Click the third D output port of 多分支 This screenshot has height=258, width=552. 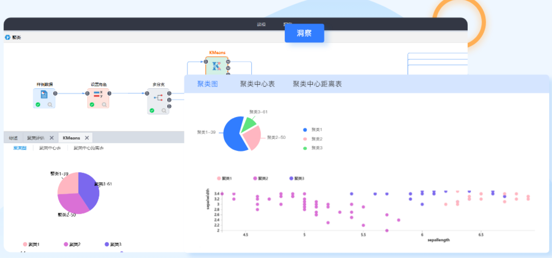point(169,106)
